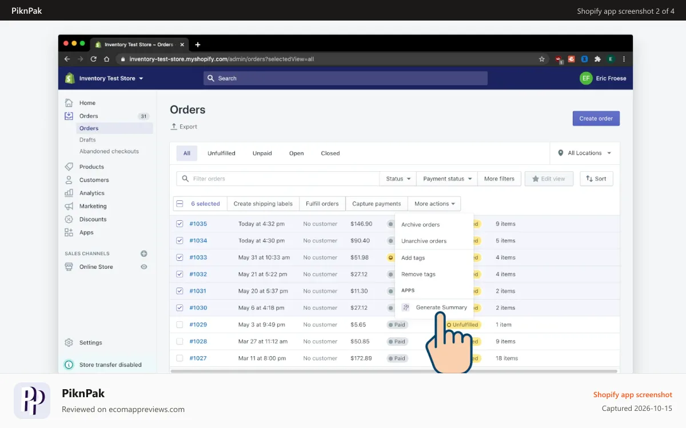Open Drafts in sidebar
686x428 pixels.
(x=87, y=140)
